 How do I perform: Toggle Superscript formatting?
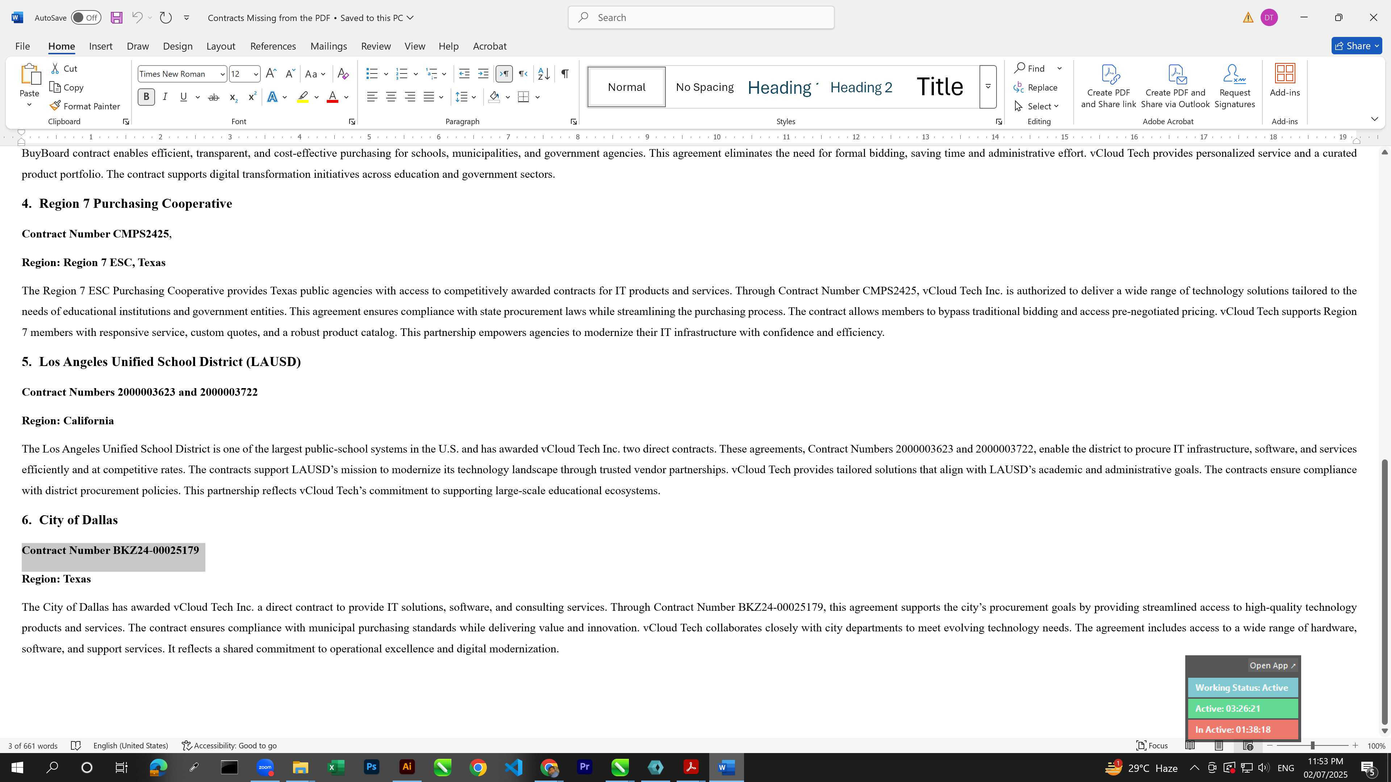point(252,97)
